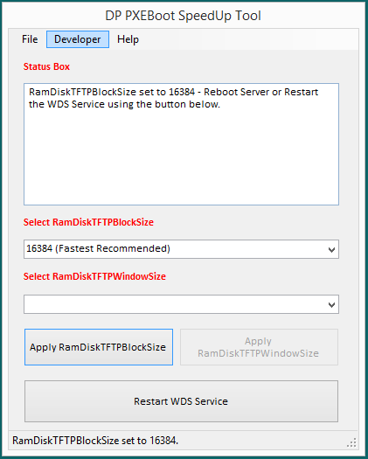Open the File menu
368x459 pixels.
click(30, 39)
